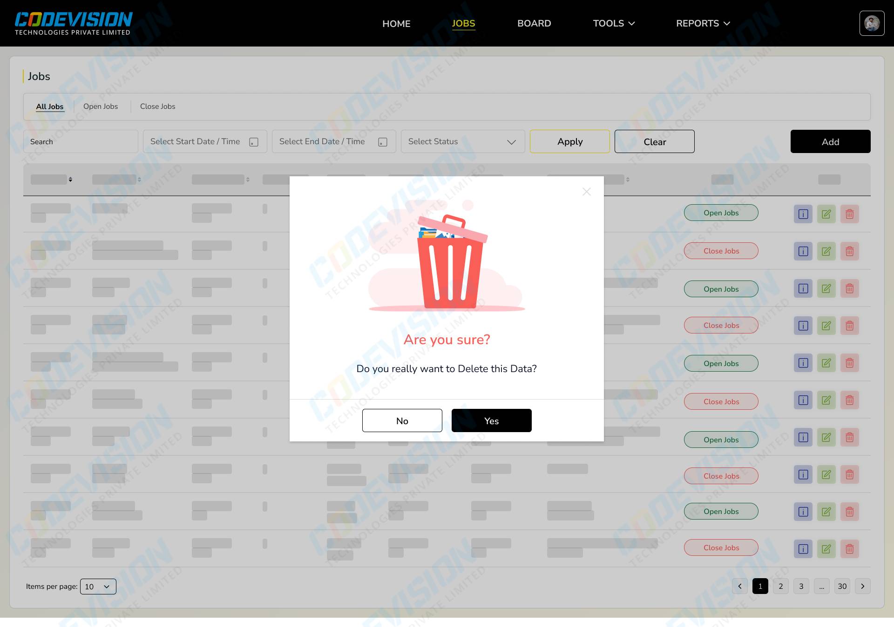
Task: Click the calendar icon in Start Date field
Action: click(x=254, y=142)
